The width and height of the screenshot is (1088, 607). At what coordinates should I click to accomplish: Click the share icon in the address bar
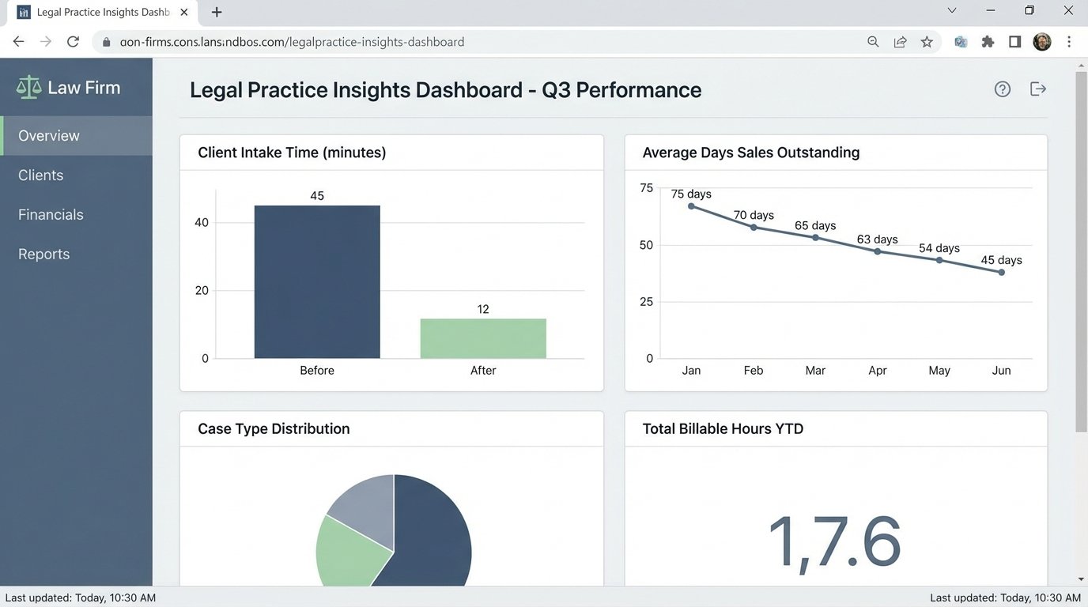(x=900, y=41)
